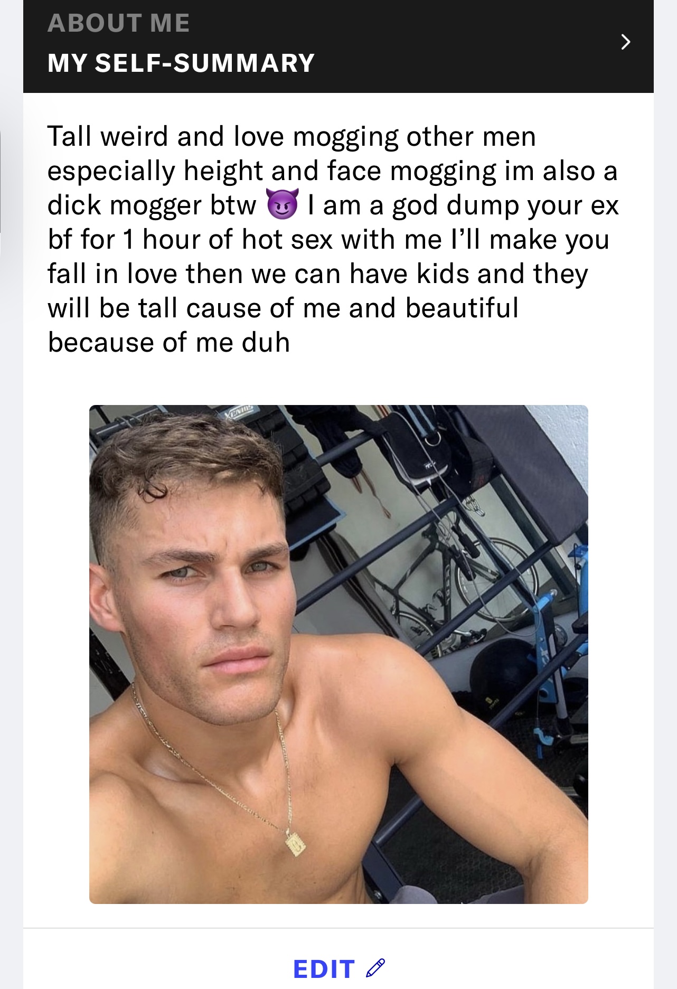This screenshot has width=677, height=989.
Task: Click the first line starting "Tall weird"
Action: [x=291, y=136]
